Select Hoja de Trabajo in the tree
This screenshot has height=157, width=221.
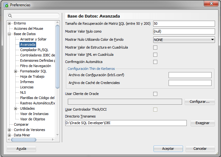[32, 76]
